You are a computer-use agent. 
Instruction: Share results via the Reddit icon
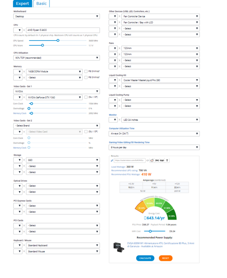click(152, 161)
